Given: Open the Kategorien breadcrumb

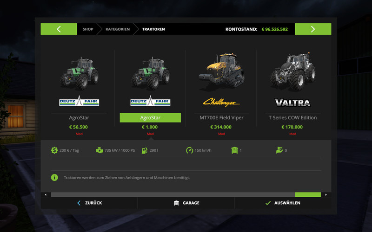Looking at the screenshot, I should point(118,29).
